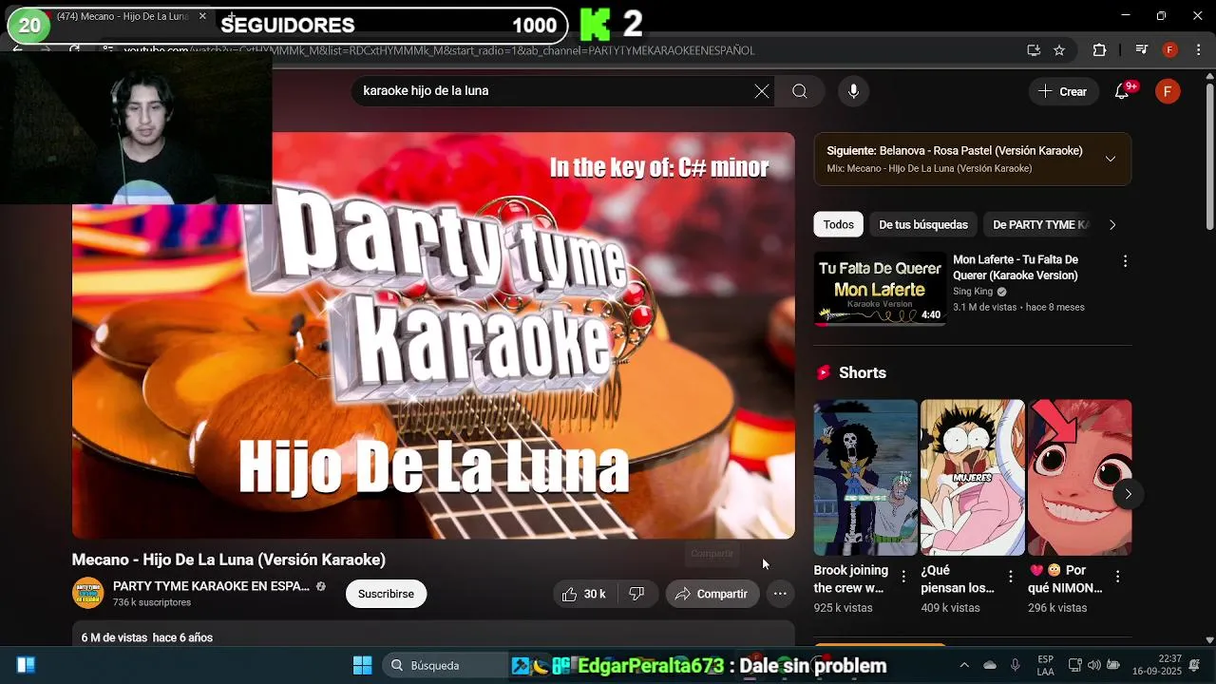
Task: Open the notification center icon
Action: [x=1194, y=665]
